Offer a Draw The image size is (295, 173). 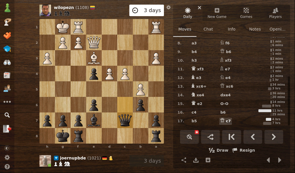(x=218, y=150)
